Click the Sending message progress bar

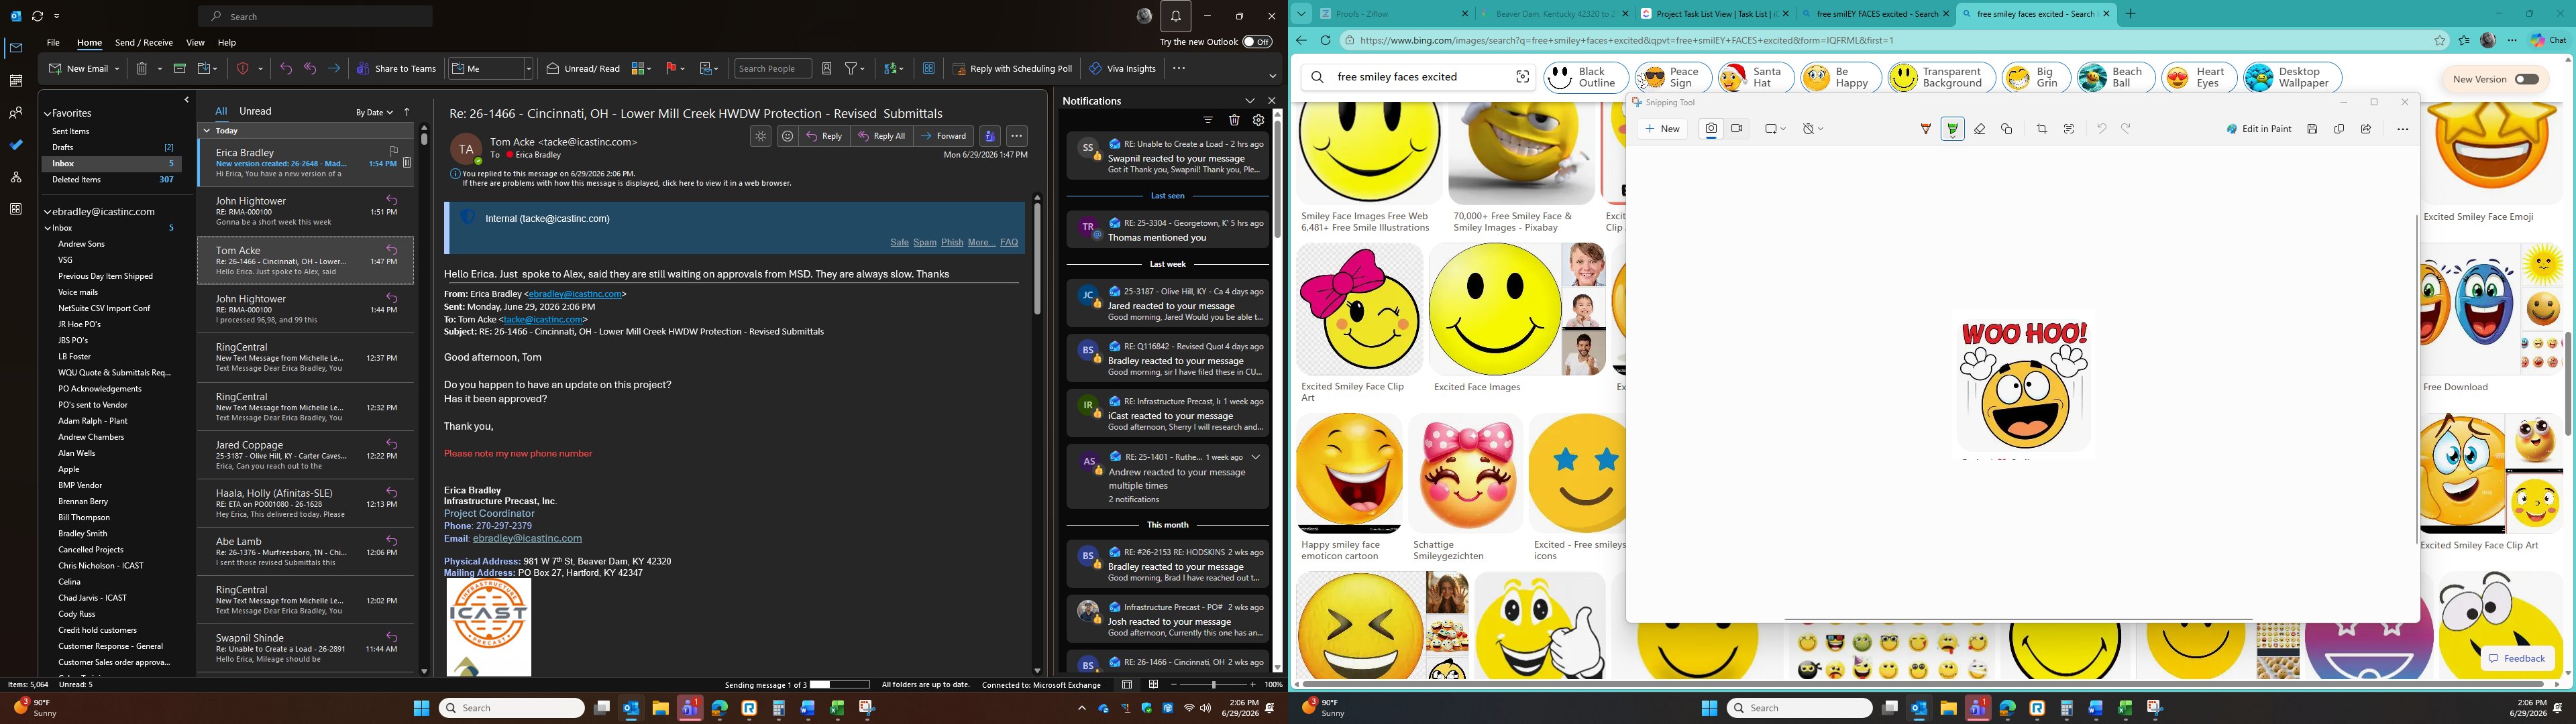[840, 685]
